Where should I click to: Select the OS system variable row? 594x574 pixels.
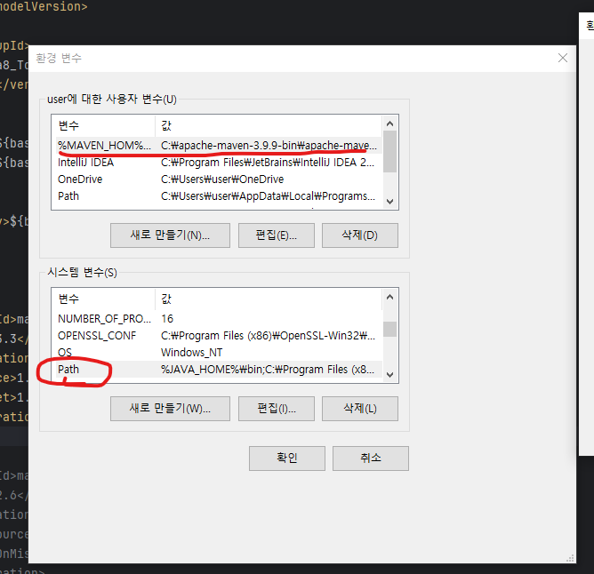219,353
